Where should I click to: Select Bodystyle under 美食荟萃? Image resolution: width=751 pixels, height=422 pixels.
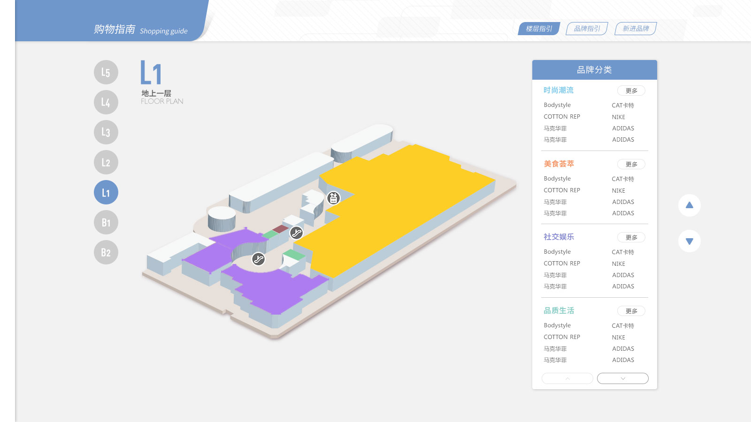pos(557,179)
